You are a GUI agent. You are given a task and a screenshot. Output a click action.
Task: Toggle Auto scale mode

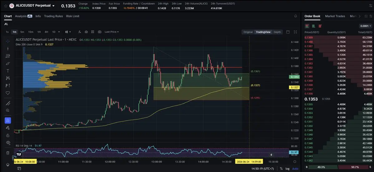pyautogui.click(x=295, y=169)
